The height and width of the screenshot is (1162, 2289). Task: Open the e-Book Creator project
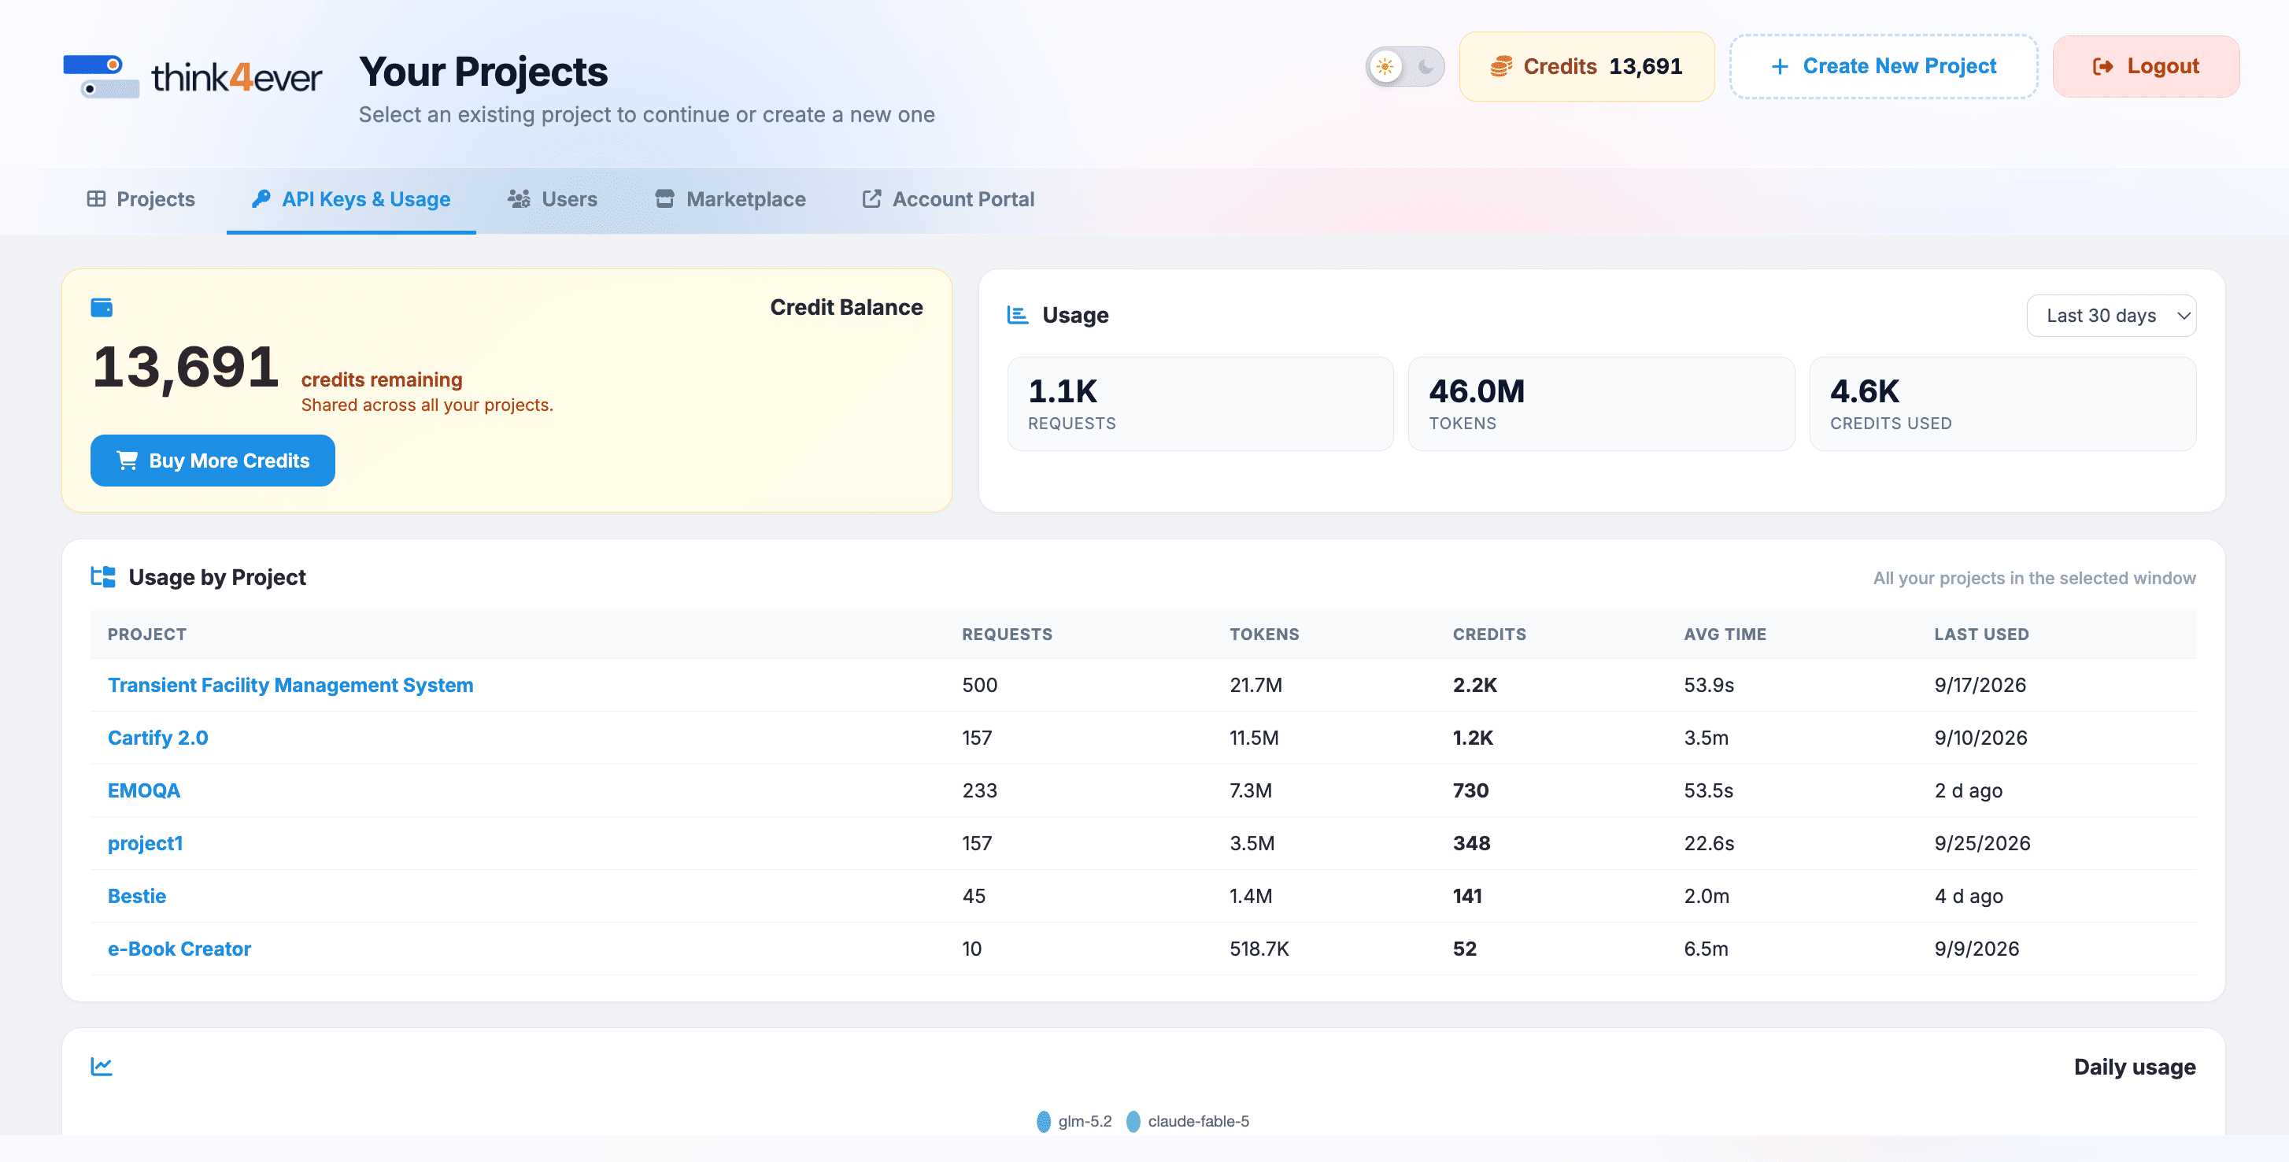pyautogui.click(x=179, y=949)
